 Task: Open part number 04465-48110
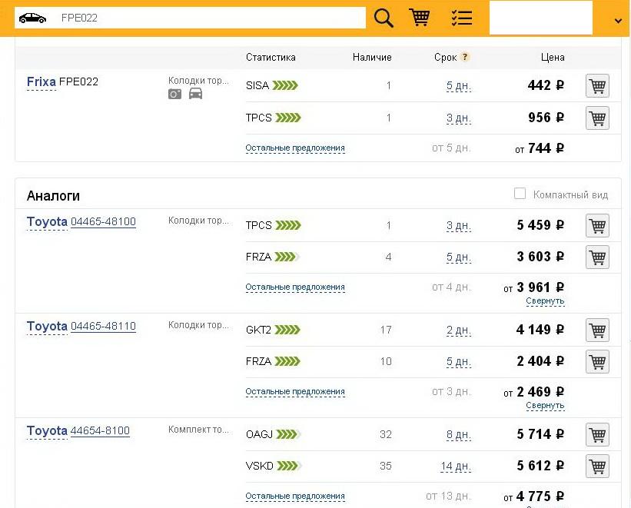tap(104, 326)
